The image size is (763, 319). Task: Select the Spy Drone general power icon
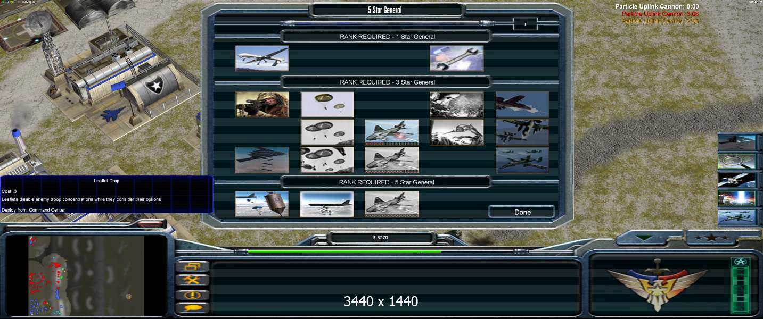tap(262, 58)
